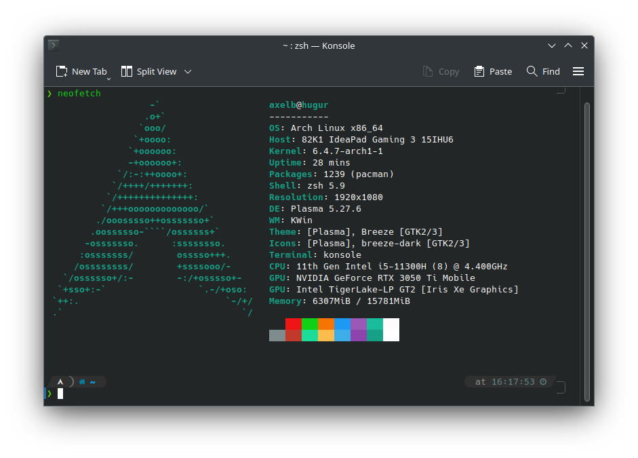Open a new terminal tab
This screenshot has height=458, width=638.
pos(81,72)
